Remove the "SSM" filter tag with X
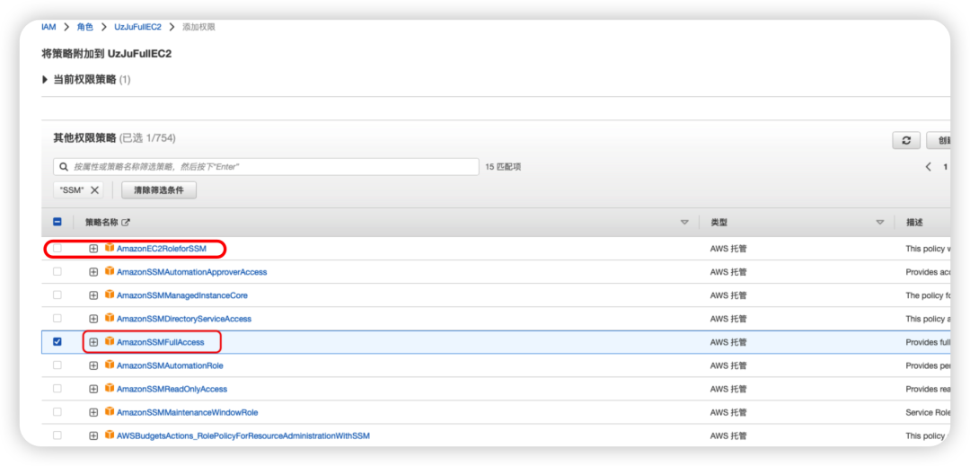 [x=94, y=190]
